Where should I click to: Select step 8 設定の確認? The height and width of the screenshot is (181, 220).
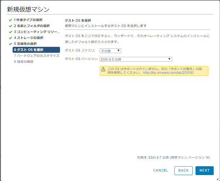point(24,62)
